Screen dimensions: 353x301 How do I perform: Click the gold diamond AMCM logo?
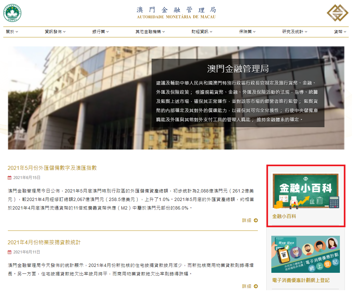point(338,12)
